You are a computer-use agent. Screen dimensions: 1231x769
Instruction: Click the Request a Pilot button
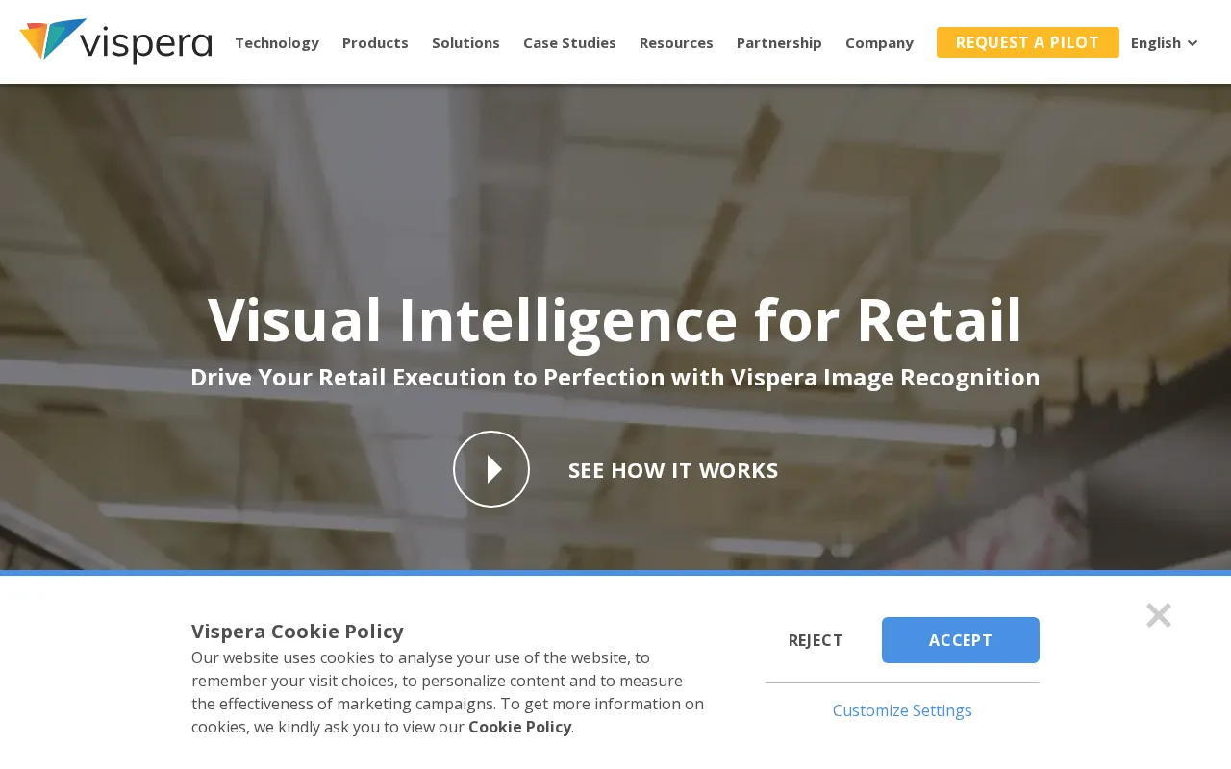pos(1028,42)
